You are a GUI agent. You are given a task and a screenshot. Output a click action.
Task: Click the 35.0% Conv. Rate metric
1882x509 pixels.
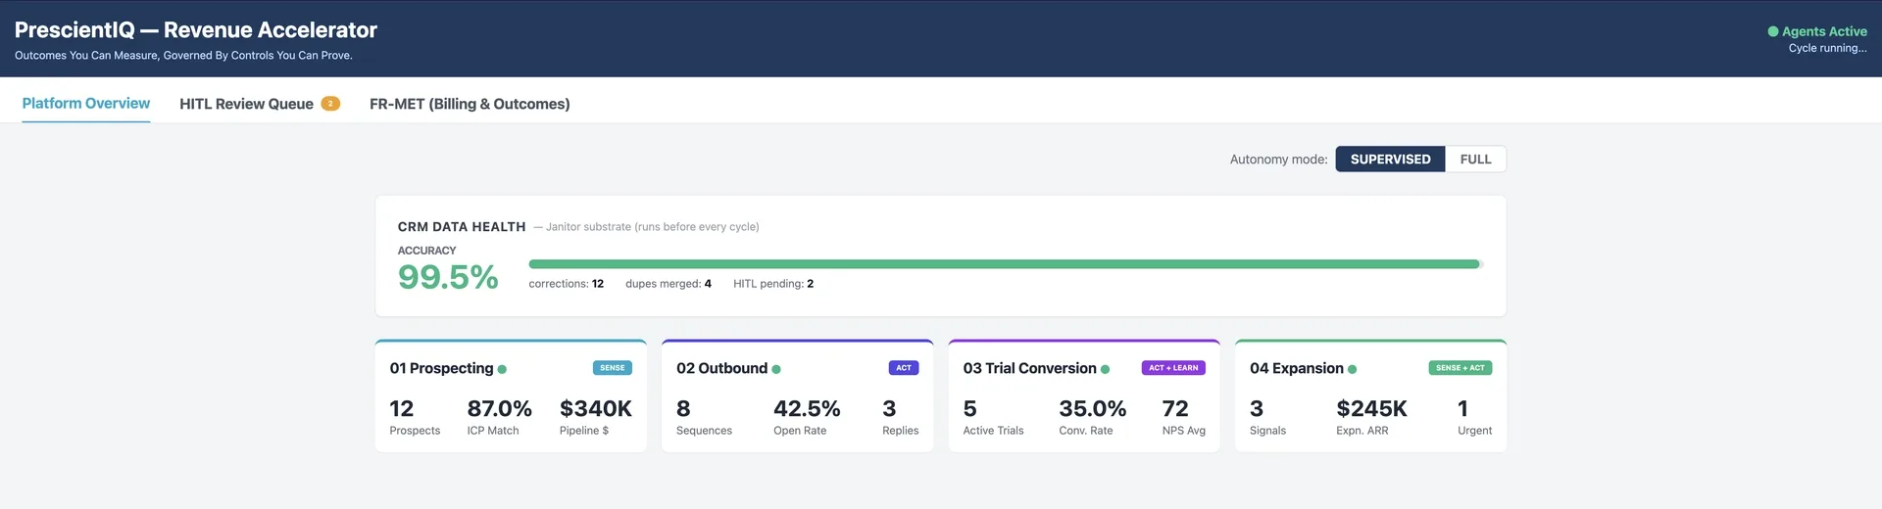[x=1092, y=416]
